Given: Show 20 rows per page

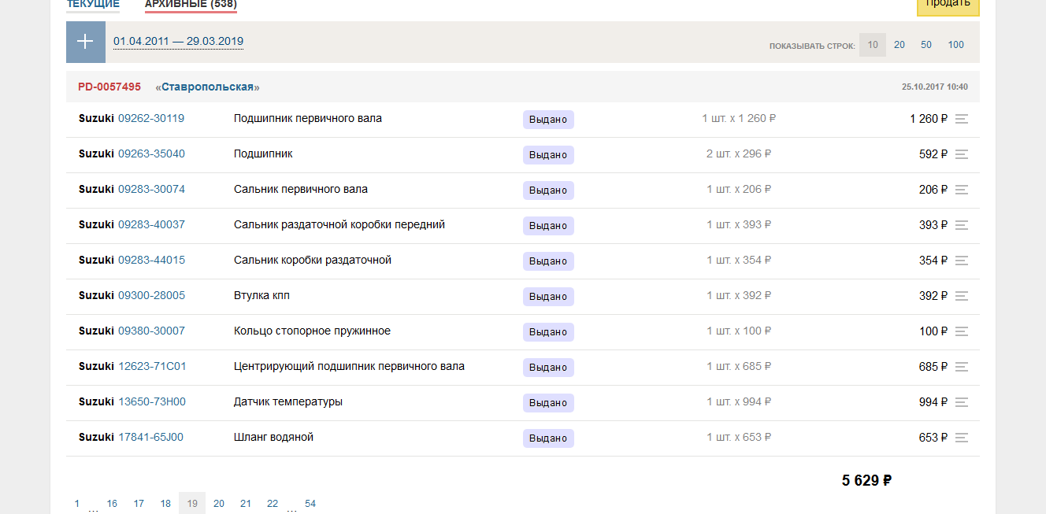Looking at the screenshot, I should (899, 45).
